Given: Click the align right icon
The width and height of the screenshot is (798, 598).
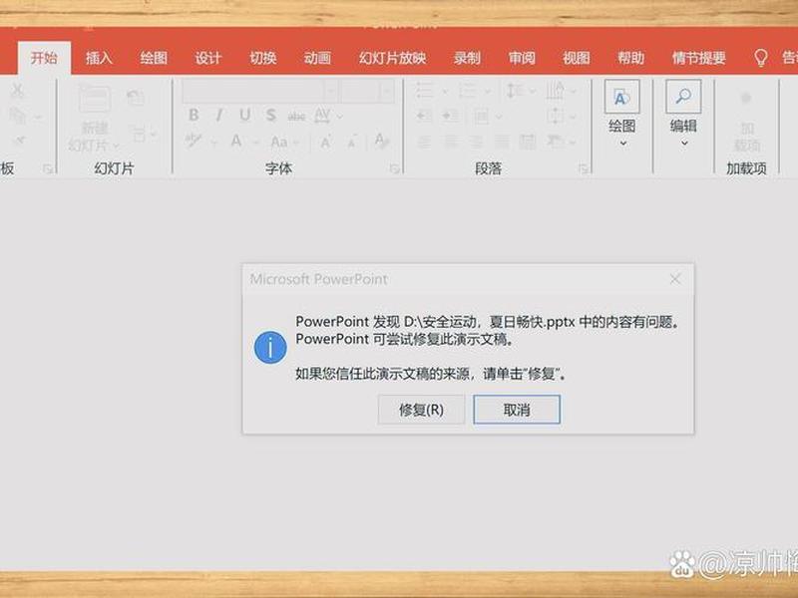Looking at the screenshot, I should 476,142.
